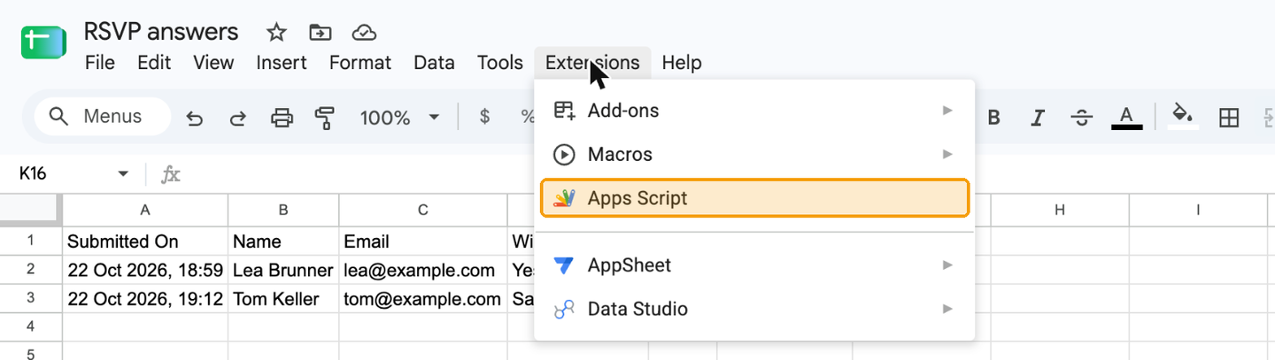Image resolution: width=1275 pixels, height=360 pixels.
Task: Star the RSVP answers document
Action: [x=276, y=33]
